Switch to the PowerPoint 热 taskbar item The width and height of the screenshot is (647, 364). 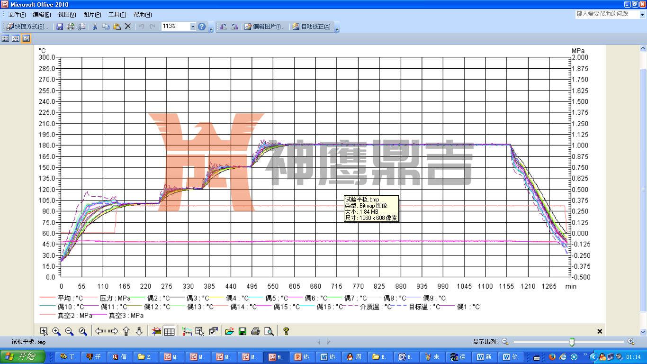(x=303, y=357)
